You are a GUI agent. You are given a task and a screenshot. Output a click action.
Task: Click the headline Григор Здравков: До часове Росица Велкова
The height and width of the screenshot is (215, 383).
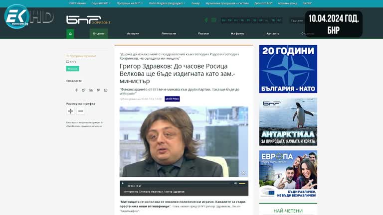178,73
